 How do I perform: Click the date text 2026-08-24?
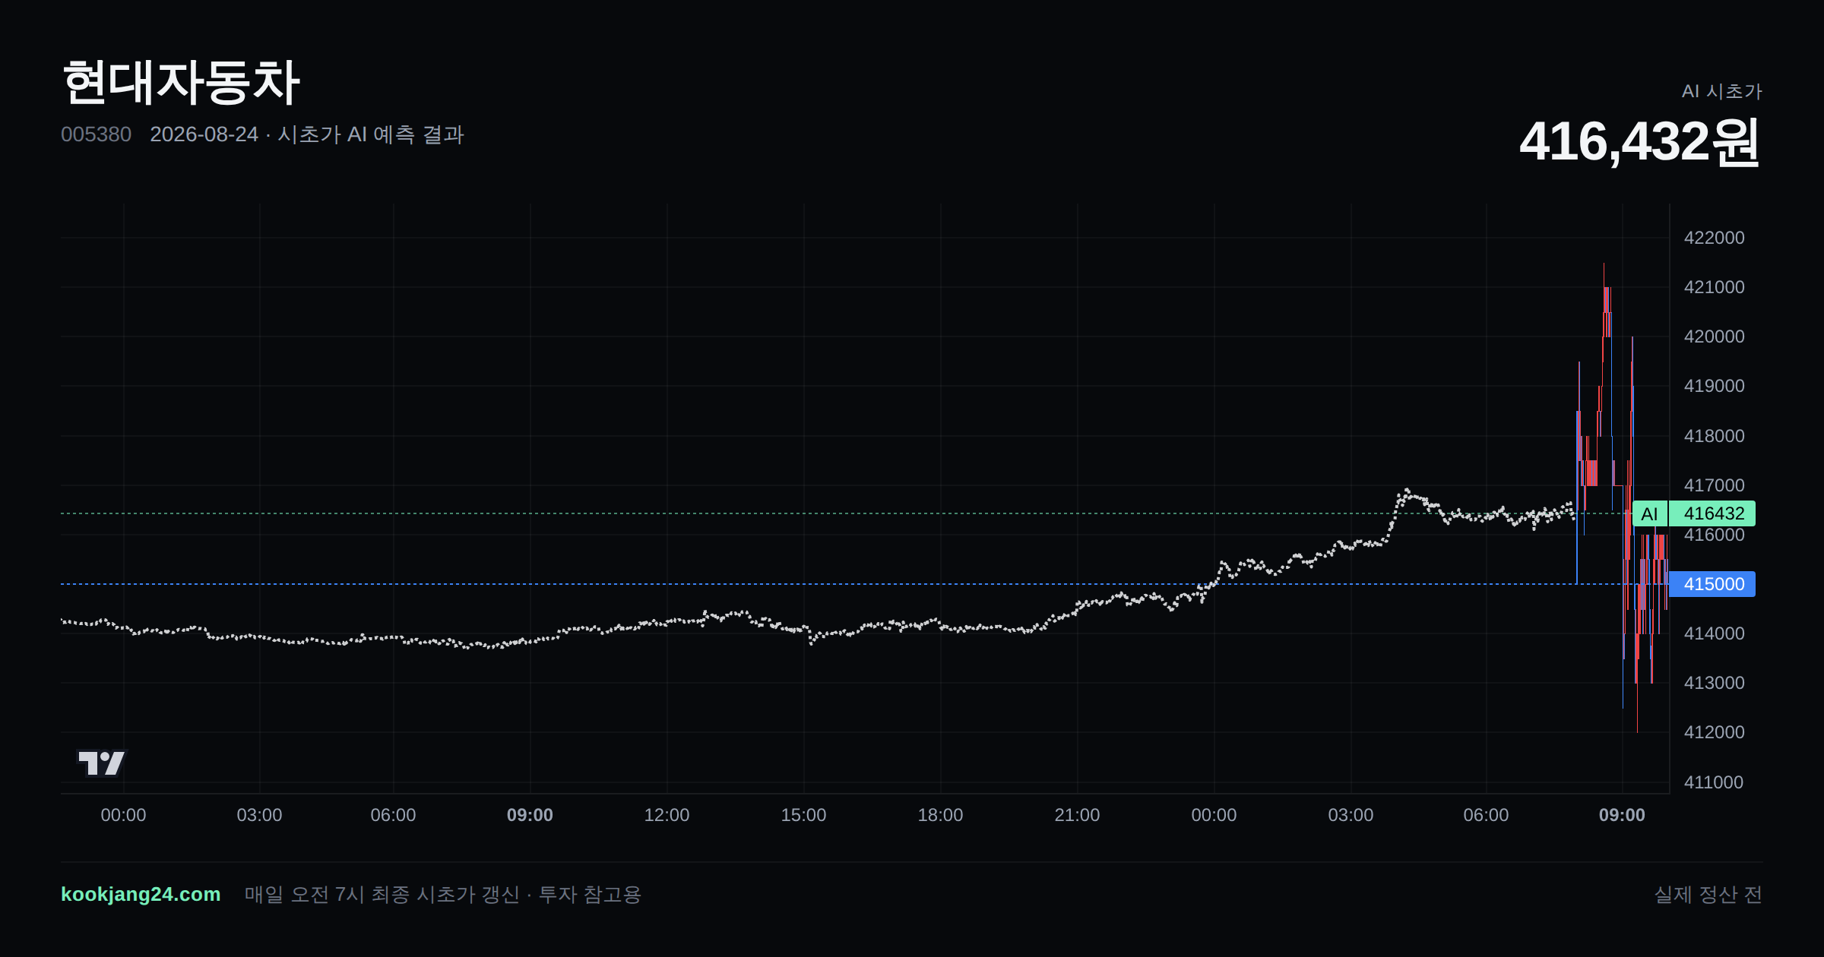[204, 134]
